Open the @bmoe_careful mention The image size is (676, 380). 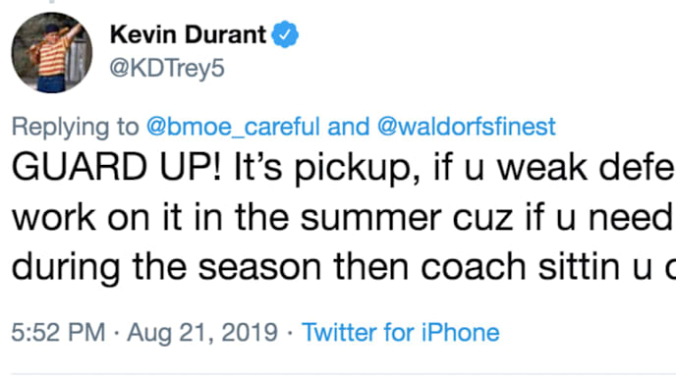[x=233, y=127]
